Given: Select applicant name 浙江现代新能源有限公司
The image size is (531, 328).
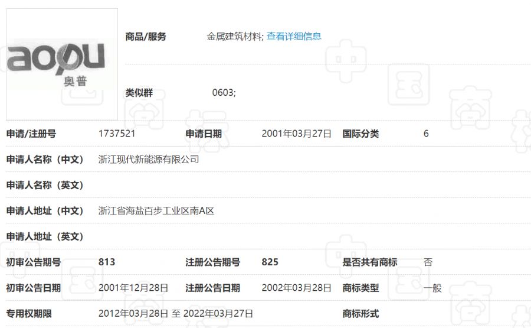Looking at the screenshot, I should point(149,160).
